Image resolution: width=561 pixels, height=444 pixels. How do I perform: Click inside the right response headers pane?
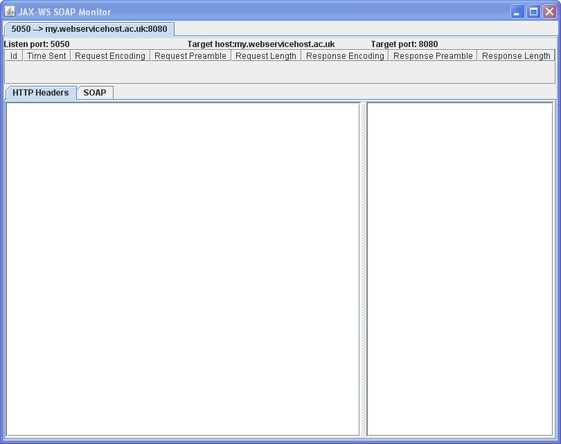click(x=460, y=269)
